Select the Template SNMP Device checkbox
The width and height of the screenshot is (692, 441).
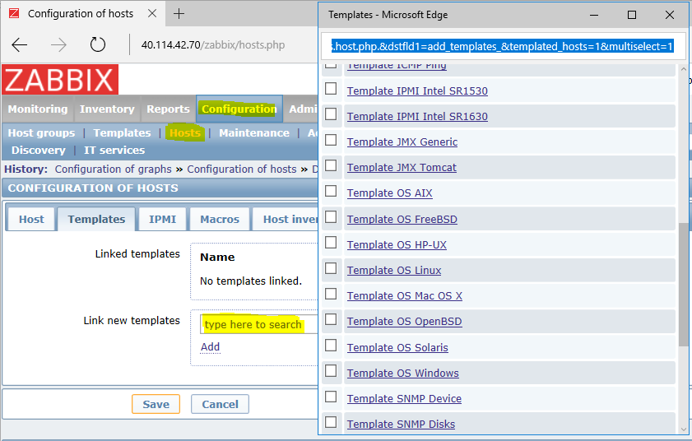[331, 397]
